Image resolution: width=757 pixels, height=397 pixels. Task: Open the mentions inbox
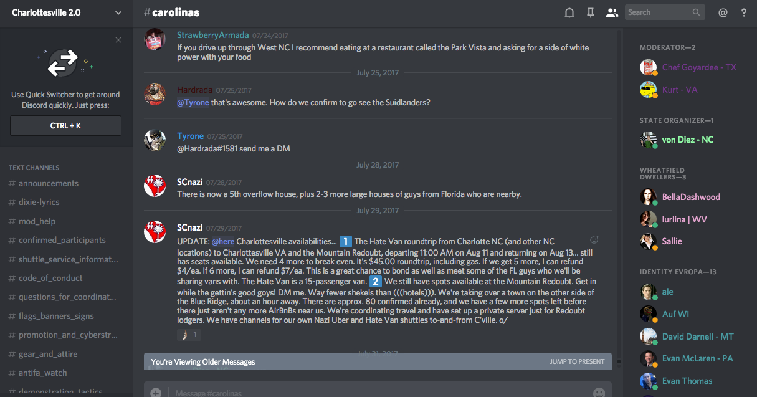[x=723, y=12]
